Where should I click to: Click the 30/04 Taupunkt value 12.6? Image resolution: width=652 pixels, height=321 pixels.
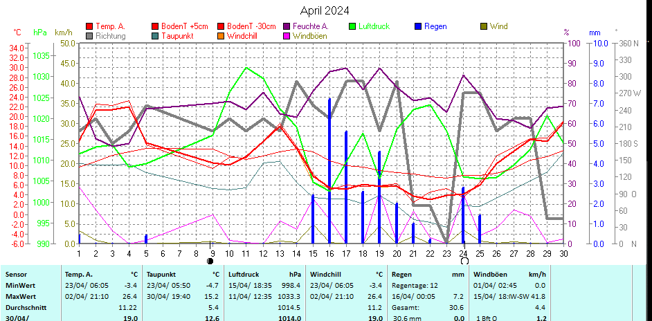(x=212, y=318)
